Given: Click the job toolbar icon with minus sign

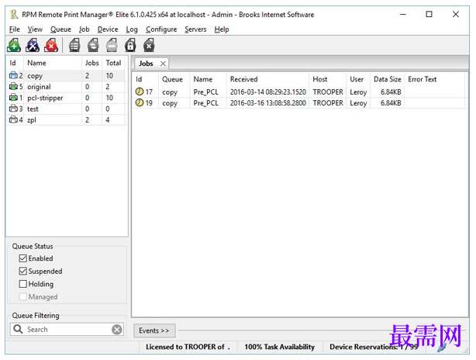Looking at the screenshot, I should (112, 45).
